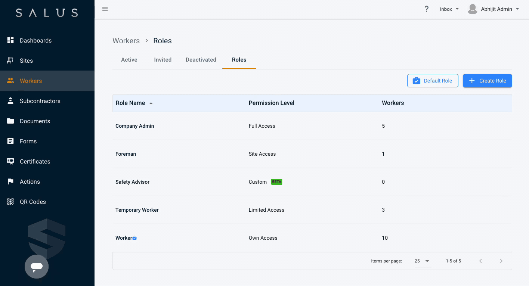
Task: Expand the Abhijit Admin account menu
Action: pos(493,9)
